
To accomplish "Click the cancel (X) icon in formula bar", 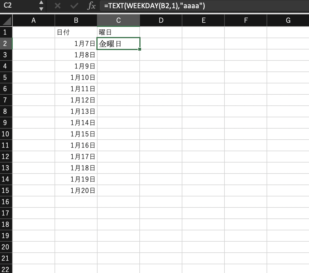I will (x=58, y=6).
